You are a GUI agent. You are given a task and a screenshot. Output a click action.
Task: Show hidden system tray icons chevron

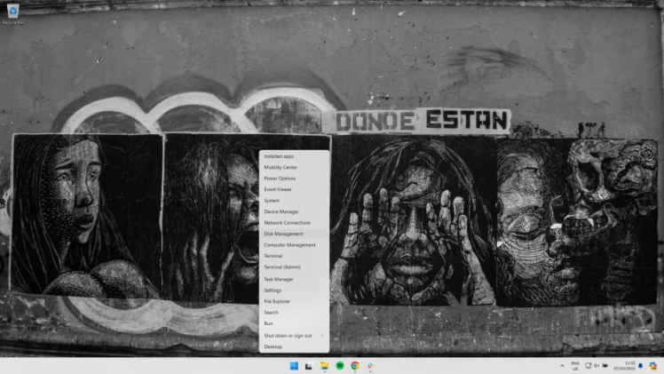coord(561,365)
